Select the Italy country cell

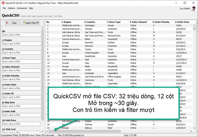pos(87,63)
